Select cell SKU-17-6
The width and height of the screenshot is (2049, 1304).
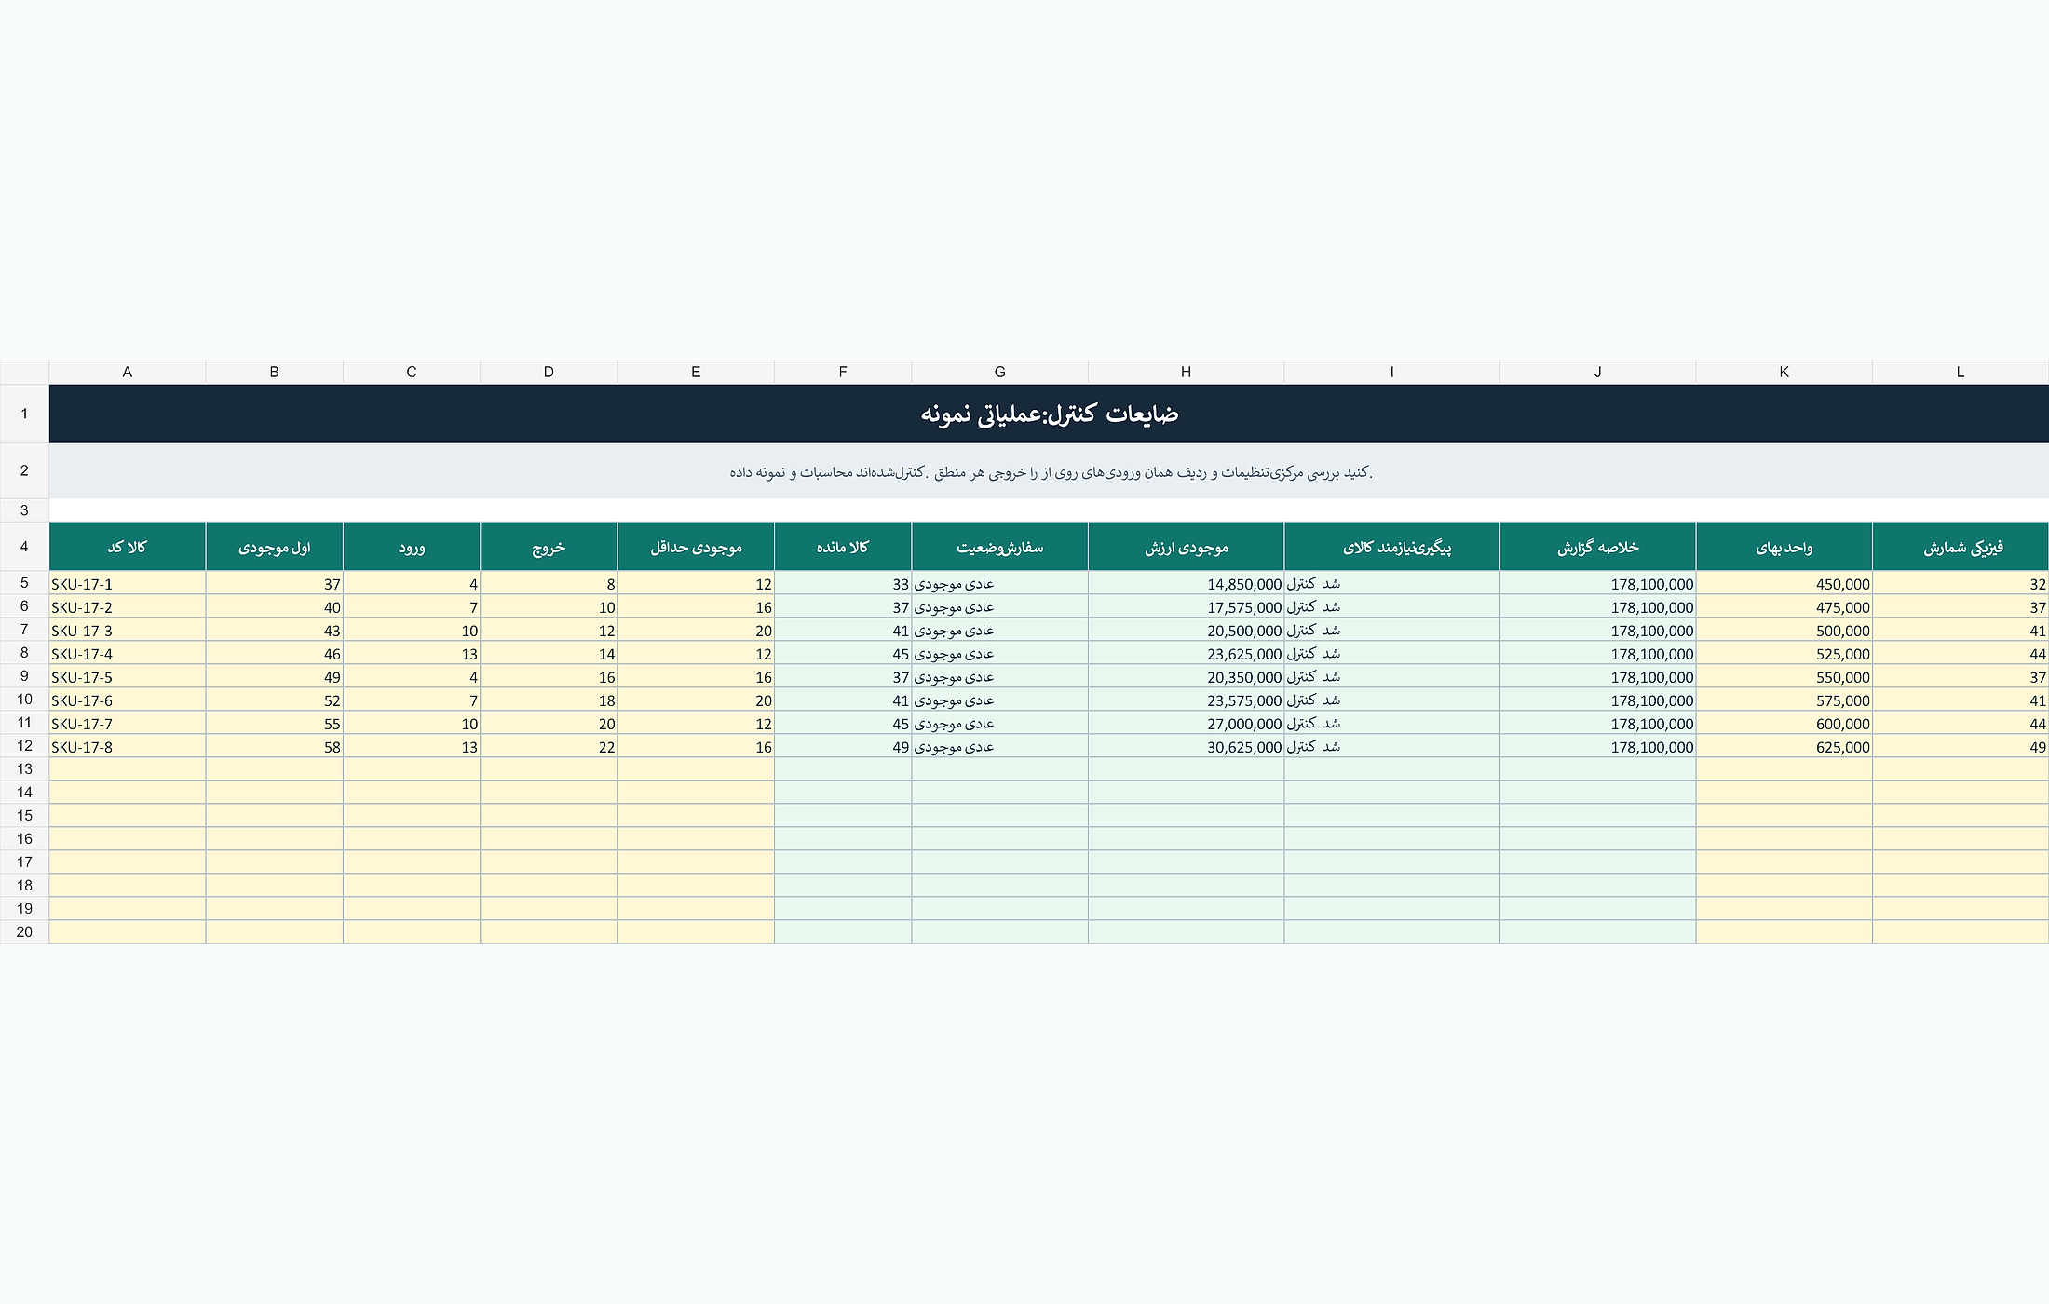click(127, 700)
